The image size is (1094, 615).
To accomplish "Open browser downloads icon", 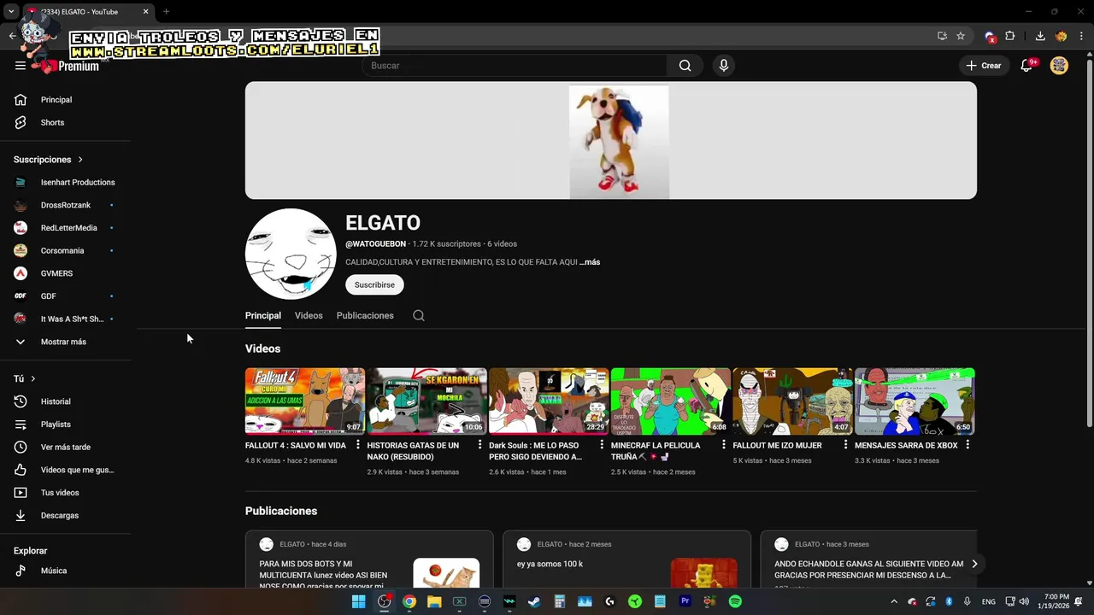I will click(1040, 36).
